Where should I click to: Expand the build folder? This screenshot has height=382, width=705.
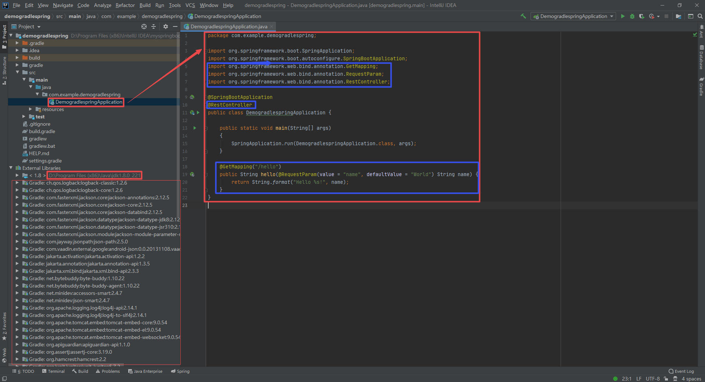coord(17,58)
